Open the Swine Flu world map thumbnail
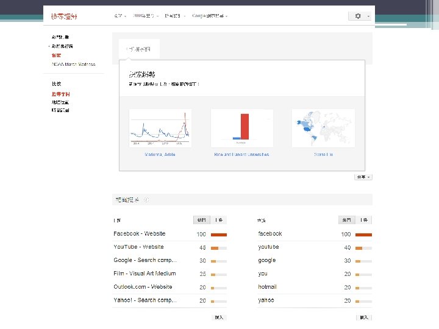 (323, 128)
